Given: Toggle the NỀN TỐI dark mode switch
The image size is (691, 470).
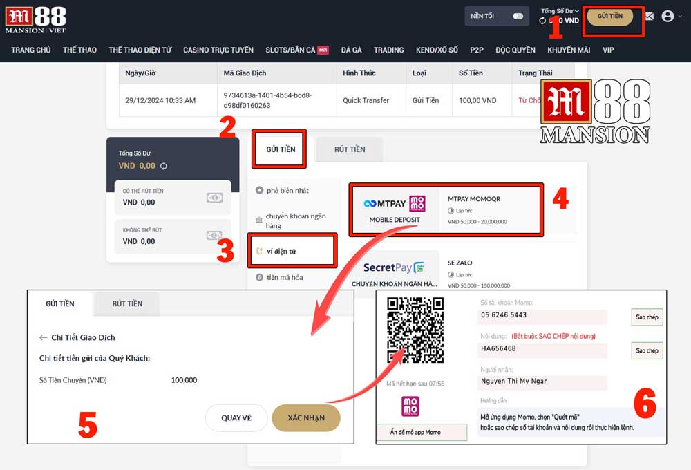Looking at the screenshot, I should (518, 16).
